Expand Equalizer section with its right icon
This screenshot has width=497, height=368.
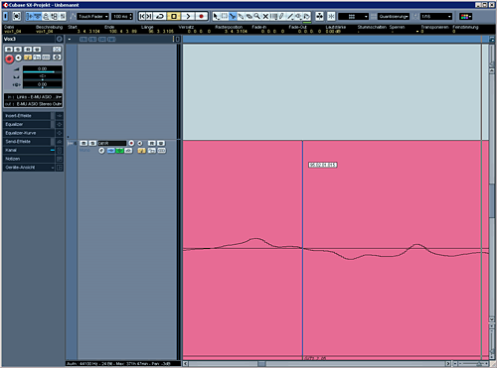pyautogui.click(x=60, y=124)
